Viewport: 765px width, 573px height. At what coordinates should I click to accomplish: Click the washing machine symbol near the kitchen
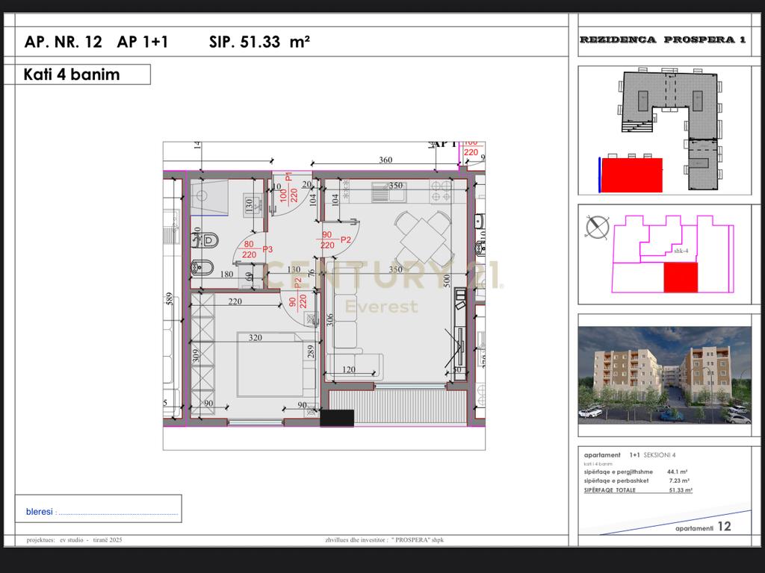309,318
